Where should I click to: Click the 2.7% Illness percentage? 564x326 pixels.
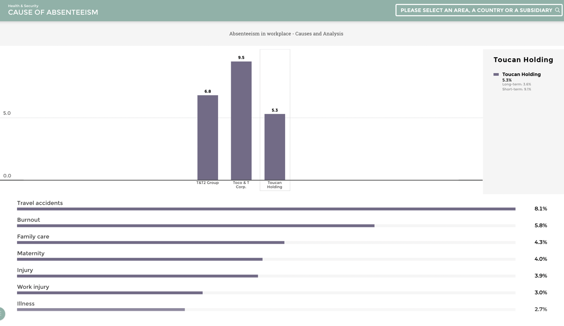(540, 309)
